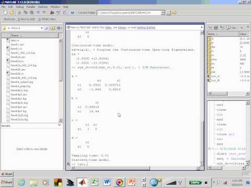Create new variable in Workspace toolbar
Viewport: 251px width, 188px height.
tap(210, 28)
